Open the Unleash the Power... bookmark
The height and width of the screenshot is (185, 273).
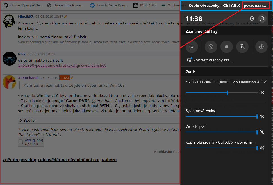66,5
